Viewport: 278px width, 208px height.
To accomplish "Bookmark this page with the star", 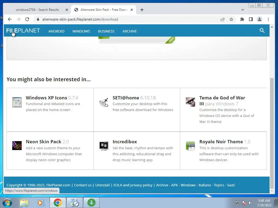I will (231, 19).
